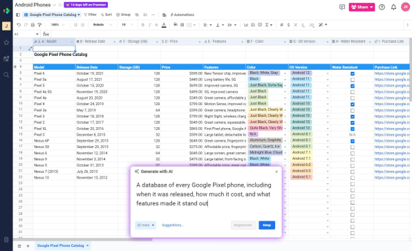The height and width of the screenshot is (251, 412).
Task: Open the Filter menu
Action: (x=90, y=15)
